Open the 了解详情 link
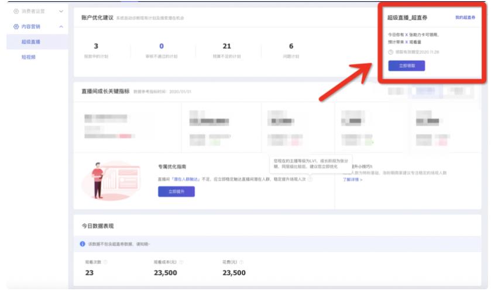491x291 pixels. click(352, 180)
